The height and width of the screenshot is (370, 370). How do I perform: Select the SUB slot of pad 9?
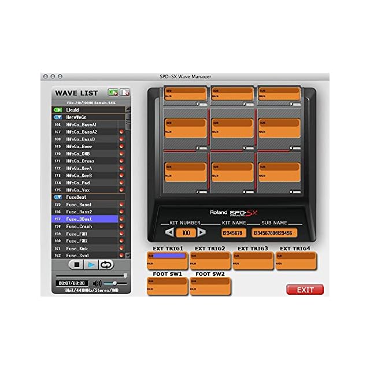point(279,166)
